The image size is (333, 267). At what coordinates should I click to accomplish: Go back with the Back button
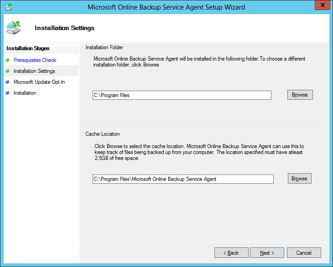click(231, 253)
